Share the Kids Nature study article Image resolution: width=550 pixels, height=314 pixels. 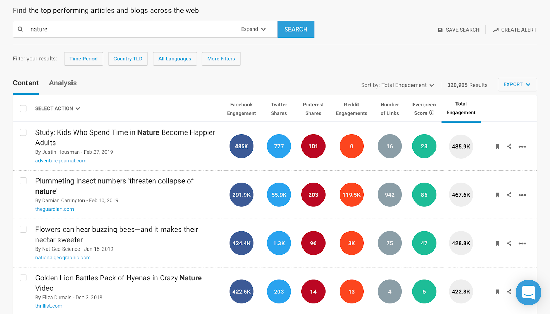(509, 147)
